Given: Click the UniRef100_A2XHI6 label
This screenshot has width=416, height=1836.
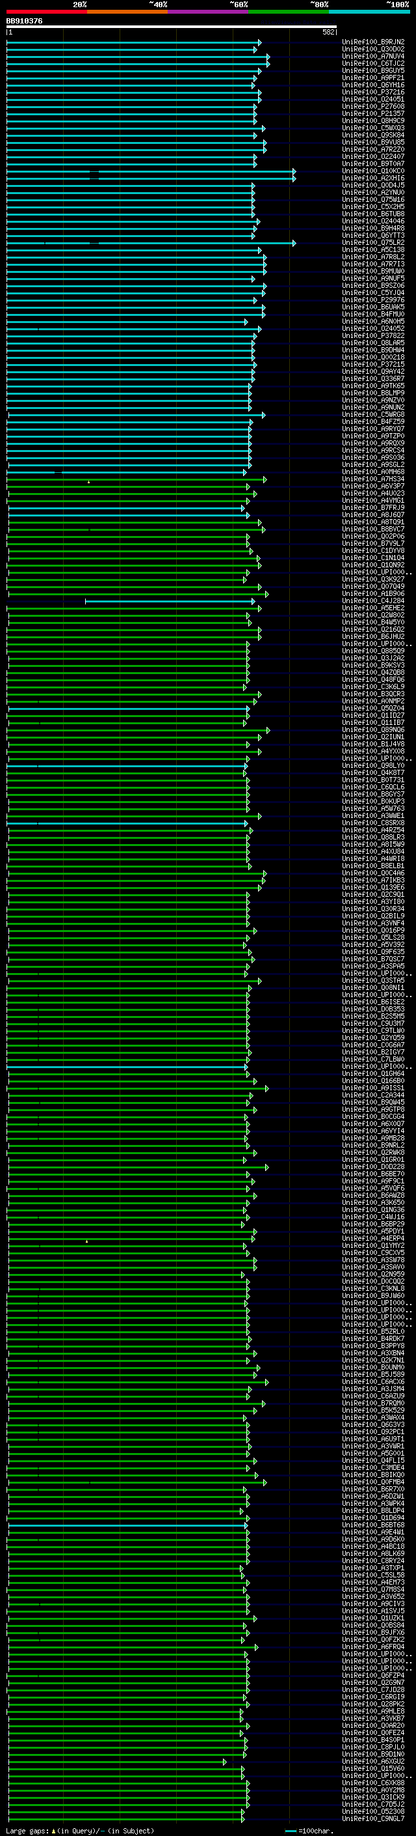Looking at the screenshot, I should [373, 178].
